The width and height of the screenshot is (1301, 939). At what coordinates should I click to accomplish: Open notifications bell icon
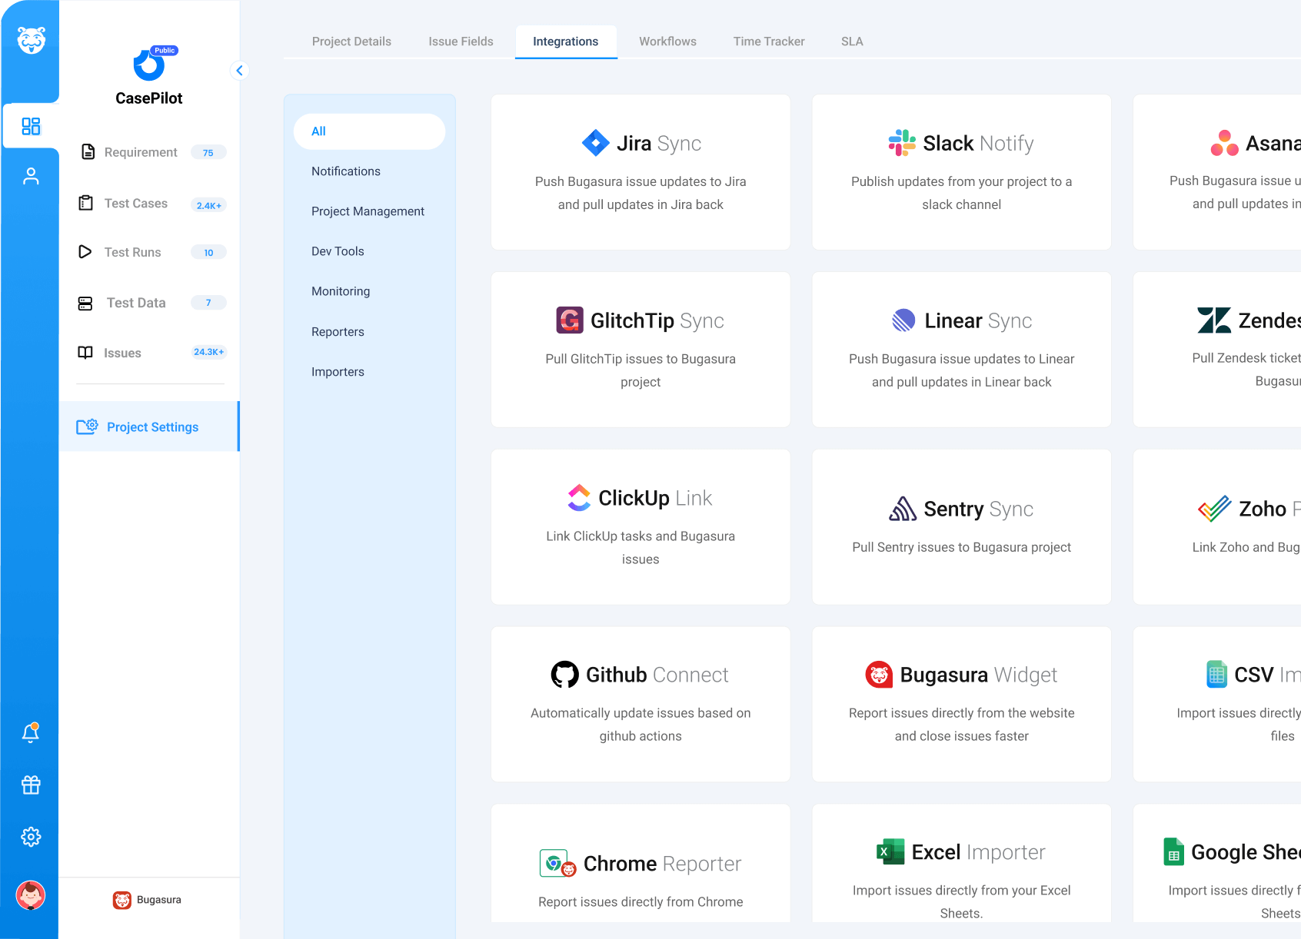[x=31, y=733]
